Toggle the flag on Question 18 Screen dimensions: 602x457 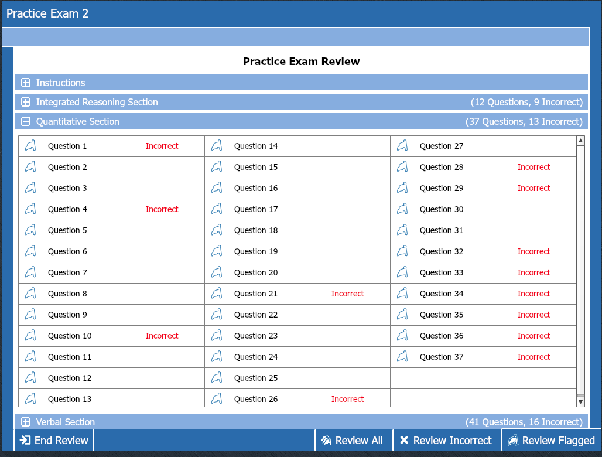(x=217, y=230)
